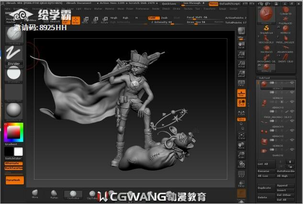Click the Rotate view icon on right shelf
The height and width of the screenshot is (204, 303).
click(241, 164)
